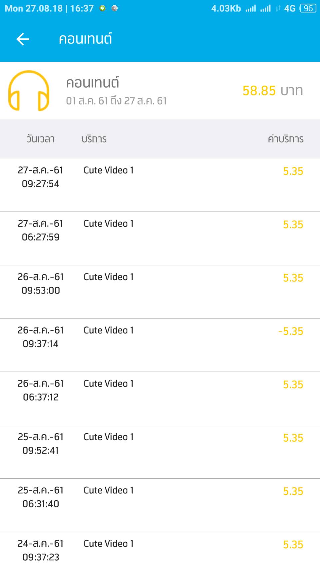The image size is (320, 569).
Task: Tap the round gray notification icon in status bar
Action: (115, 8)
